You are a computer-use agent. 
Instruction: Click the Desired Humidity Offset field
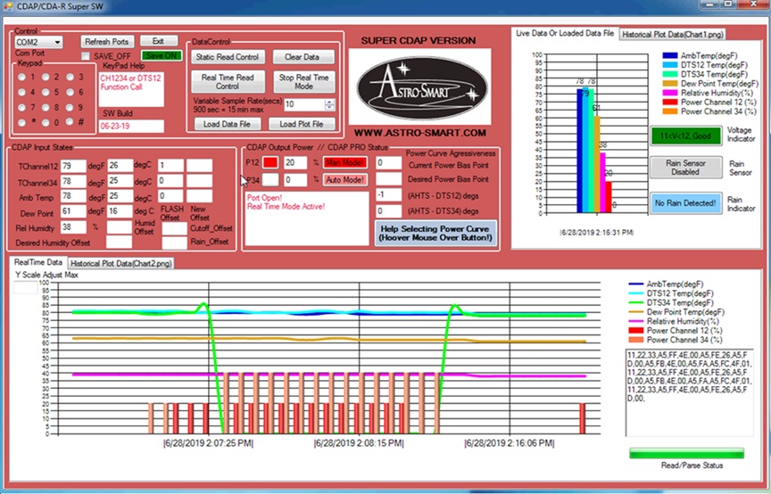120,243
